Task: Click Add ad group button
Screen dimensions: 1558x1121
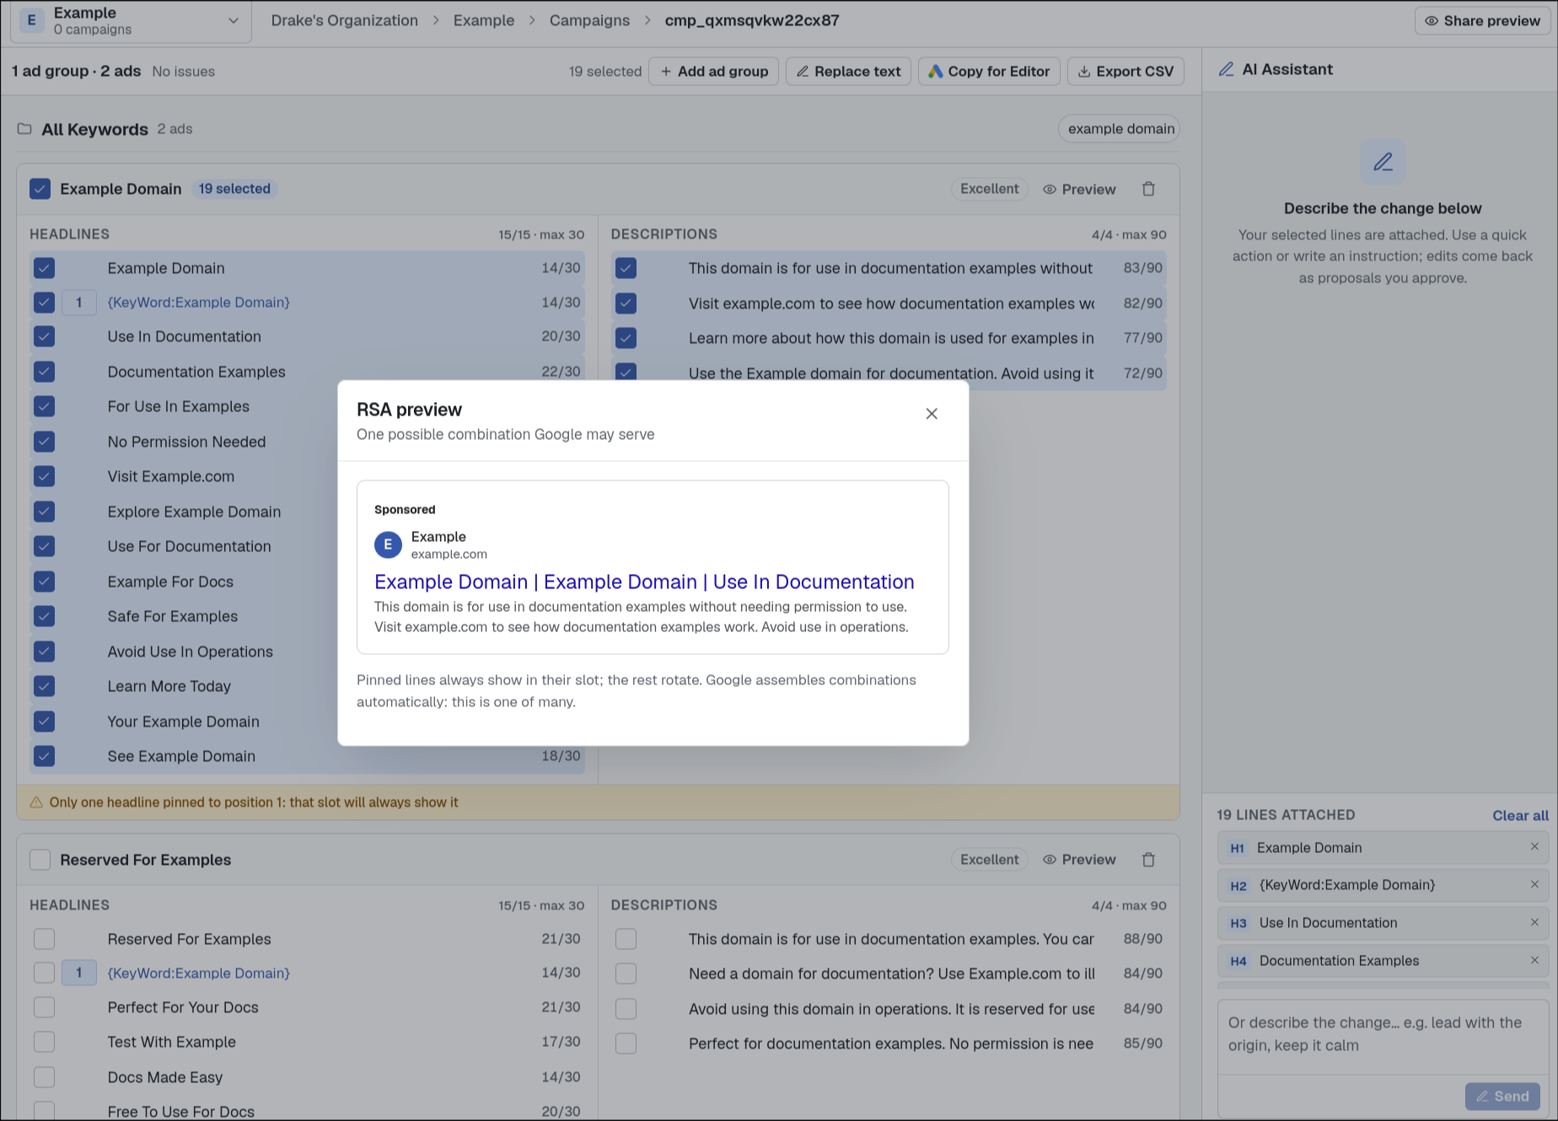Action: tap(713, 72)
